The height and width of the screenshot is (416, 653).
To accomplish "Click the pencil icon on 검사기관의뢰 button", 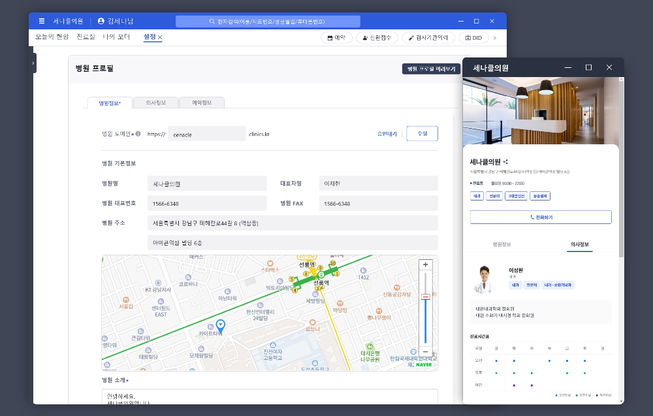I will coord(411,38).
